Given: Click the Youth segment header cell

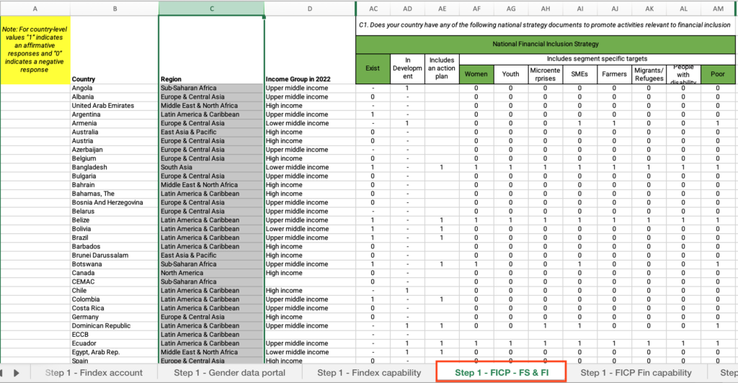Looking at the screenshot, I should click(511, 74).
